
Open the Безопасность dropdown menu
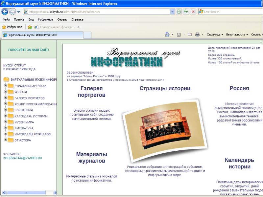pos(237,34)
